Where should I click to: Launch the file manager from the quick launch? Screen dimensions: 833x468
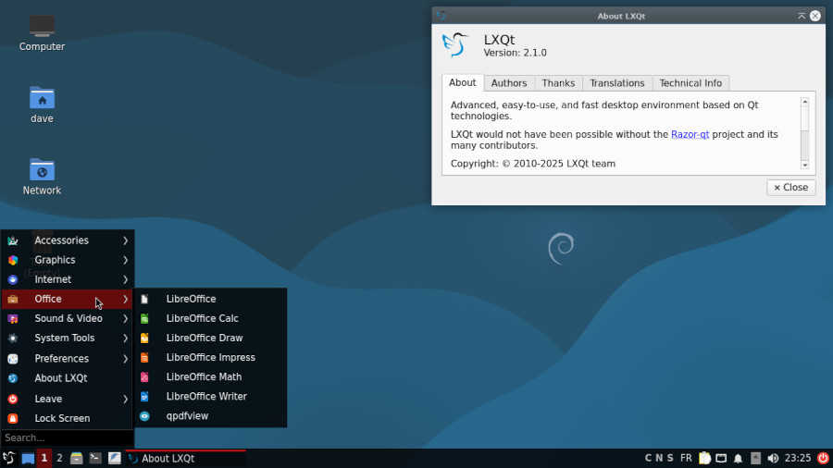click(77, 458)
